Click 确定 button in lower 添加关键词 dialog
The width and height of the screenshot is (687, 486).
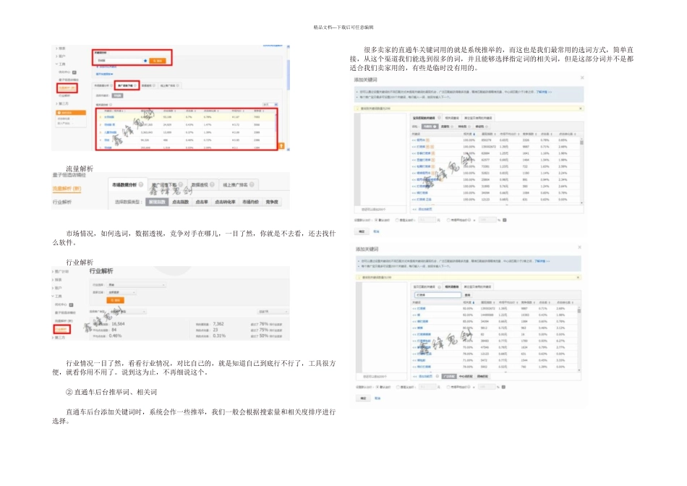click(x=363, y=398)
